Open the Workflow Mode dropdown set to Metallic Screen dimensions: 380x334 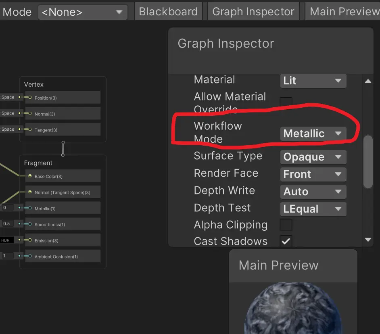pos(313,134)
